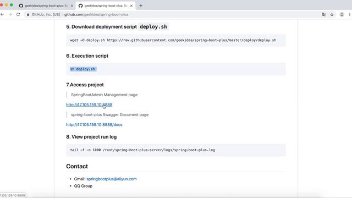Open the translate page icon
Viewport: 352px width, 198px height.
(x=324, y=14)
